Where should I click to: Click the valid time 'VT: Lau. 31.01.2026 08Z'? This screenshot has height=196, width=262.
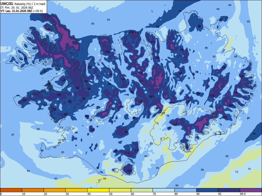tap(16, 11)
